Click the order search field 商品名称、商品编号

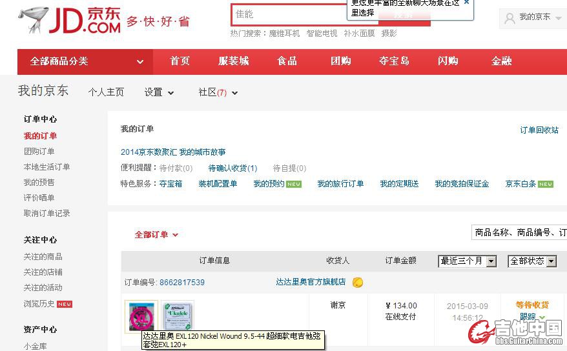[x=519, y=232]
